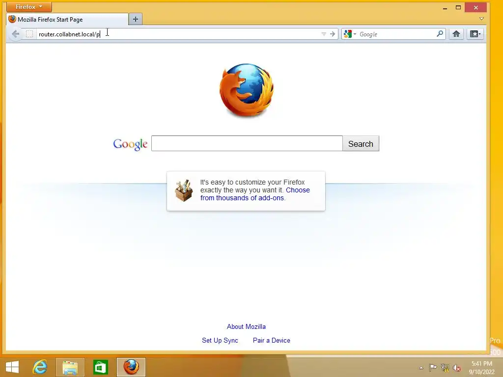The image size is (503, 377).
Task: Open a new tab with plus button
Action: click(136, 19)
